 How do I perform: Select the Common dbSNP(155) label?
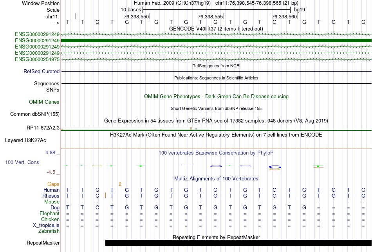coord(35,114)
